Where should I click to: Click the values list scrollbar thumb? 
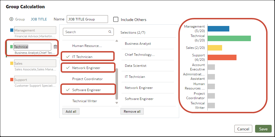(117, 84)
